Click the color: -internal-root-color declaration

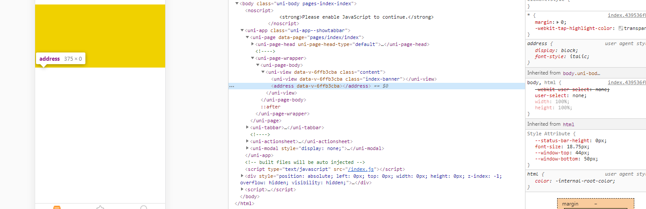[x=575, y=181]
